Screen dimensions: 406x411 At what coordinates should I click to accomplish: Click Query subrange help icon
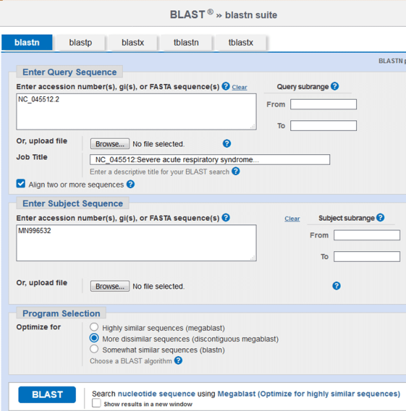(335, 86)
